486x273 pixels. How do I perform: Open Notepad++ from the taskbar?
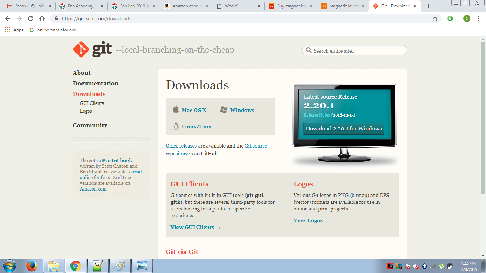97,266
